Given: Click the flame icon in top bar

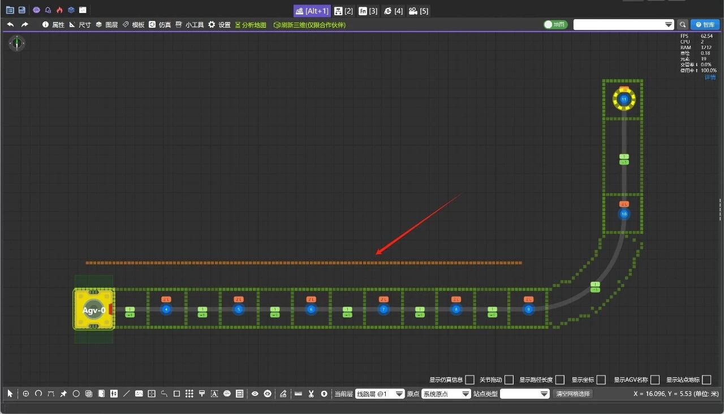Looking at the screenshot, I should 59,10.
